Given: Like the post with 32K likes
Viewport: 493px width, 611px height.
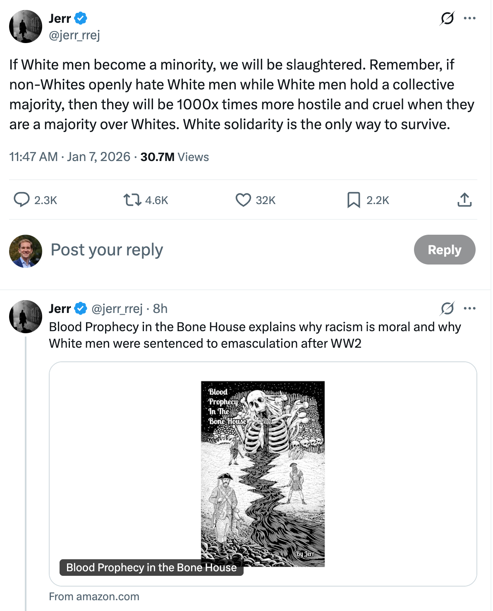Looking at the screenshot, I should click(x=243, y=200).
